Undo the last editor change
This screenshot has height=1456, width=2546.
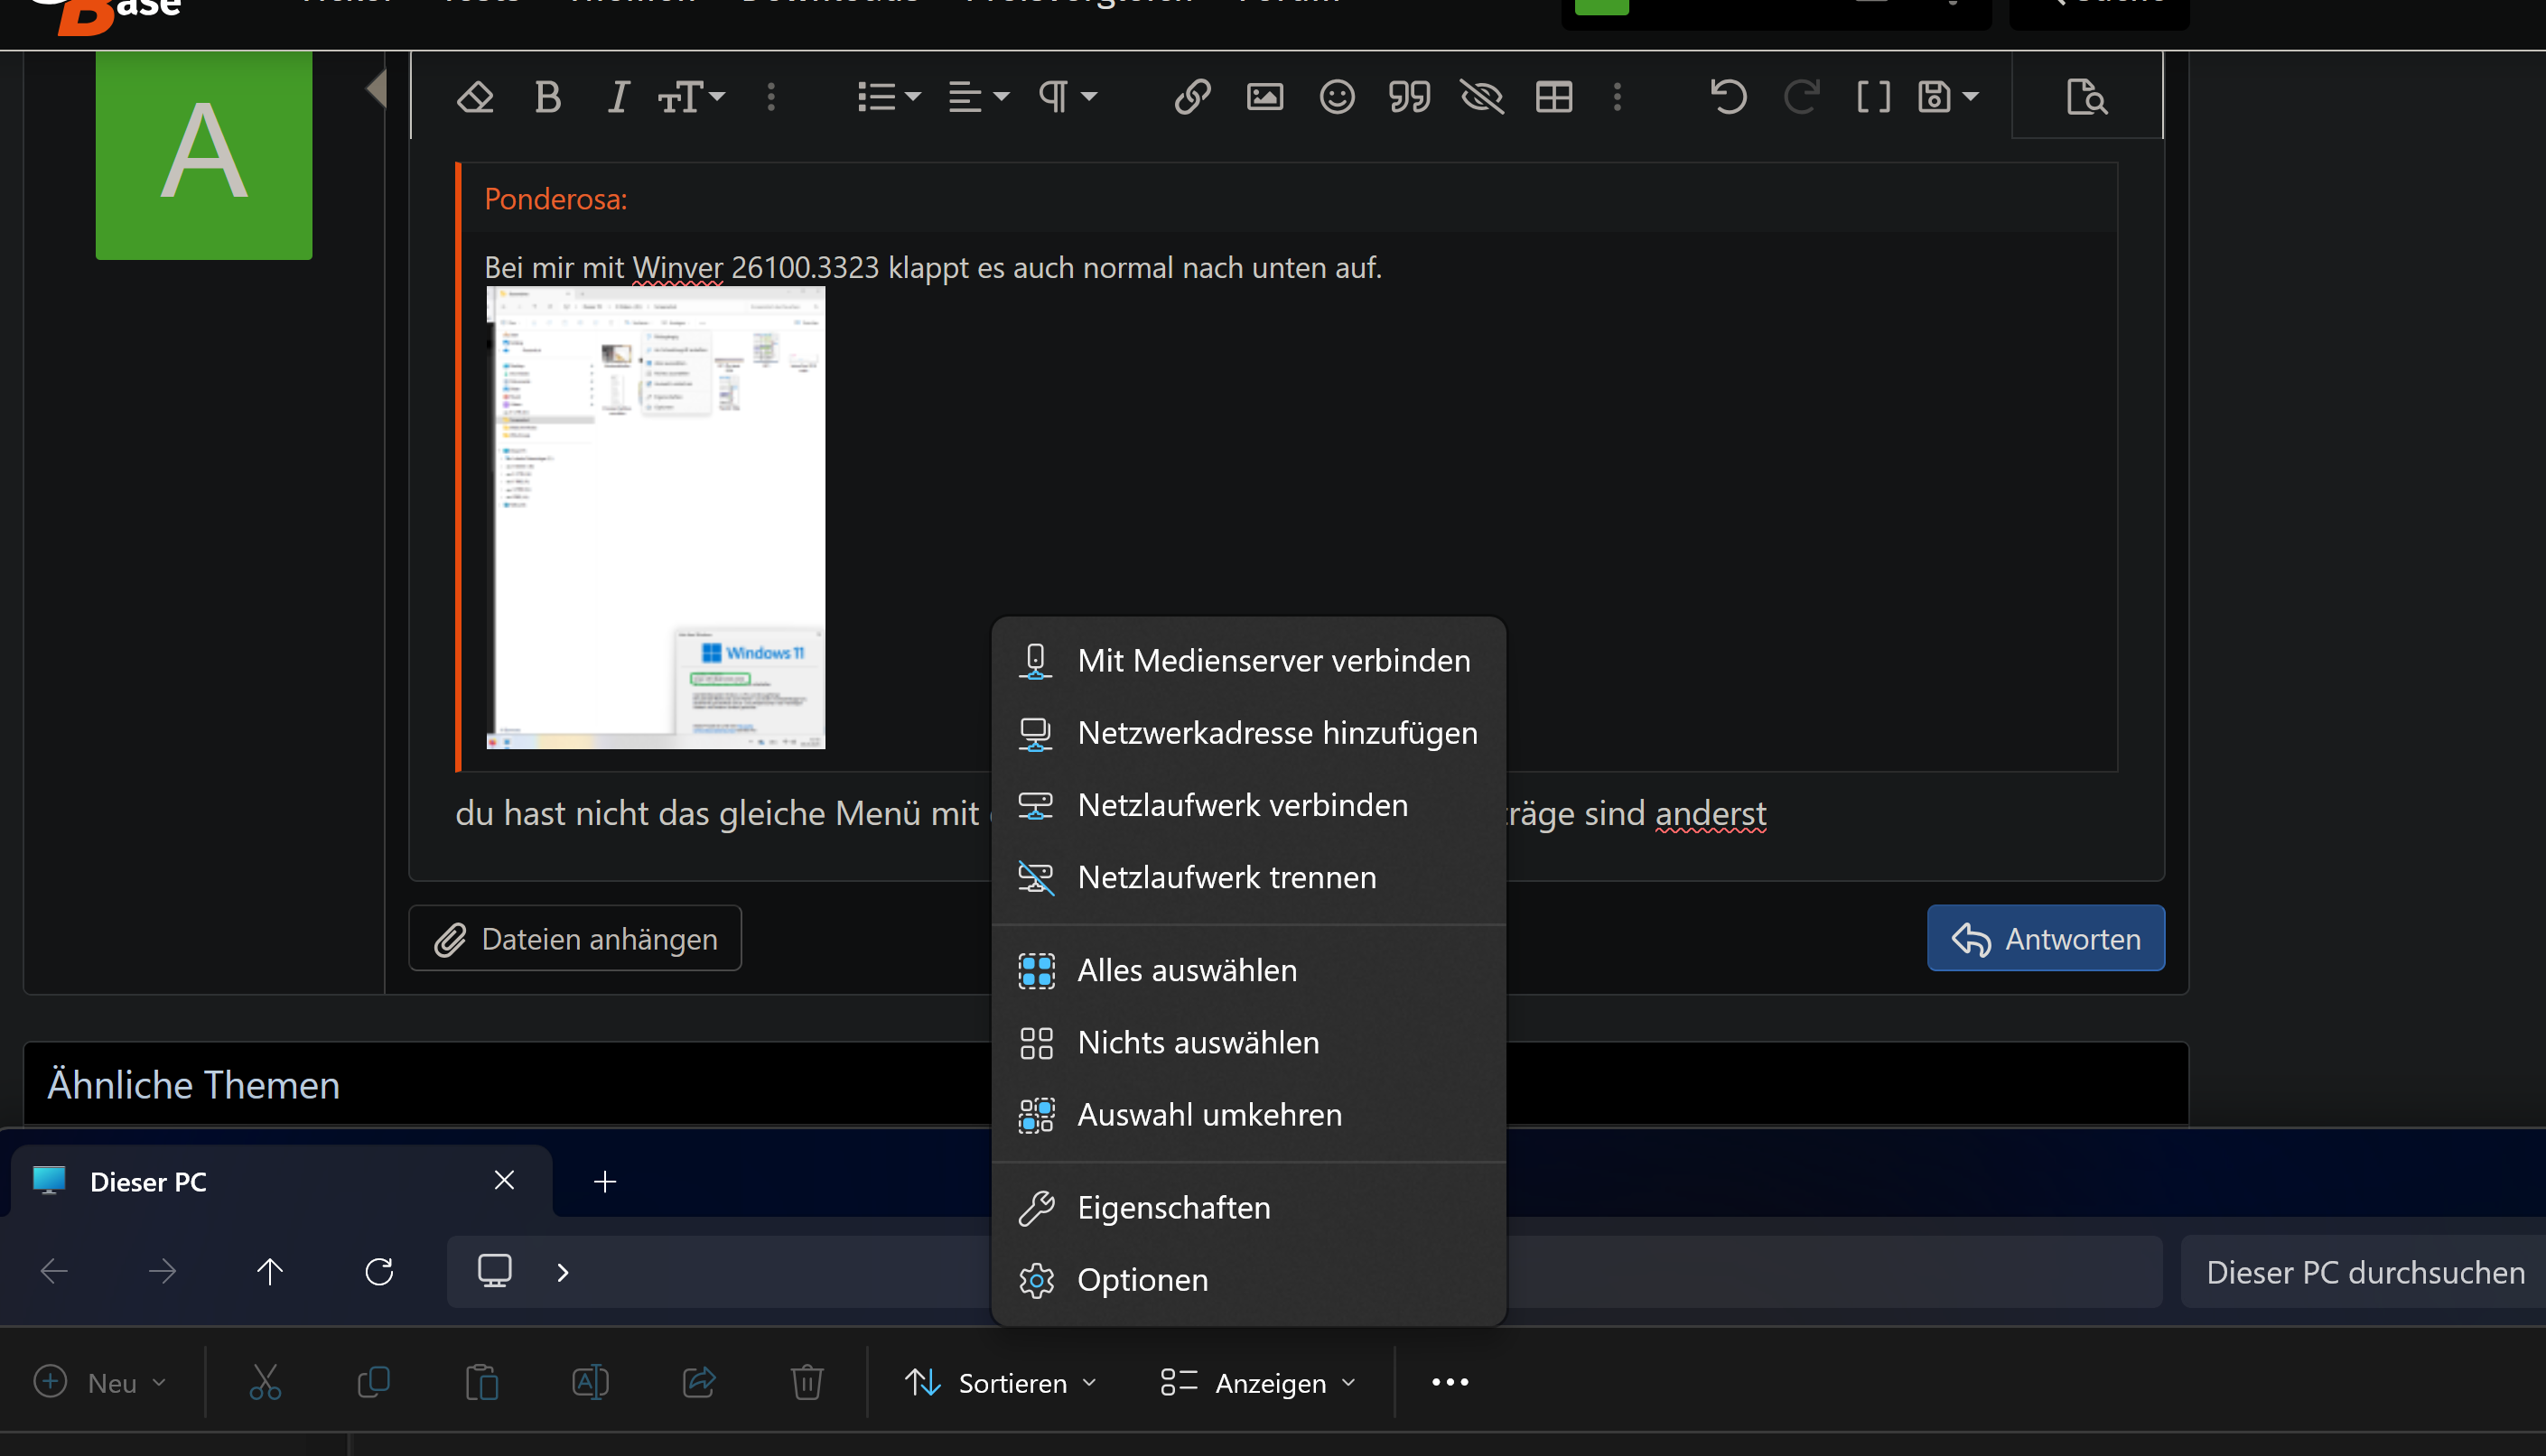(x=1728, y=98)
